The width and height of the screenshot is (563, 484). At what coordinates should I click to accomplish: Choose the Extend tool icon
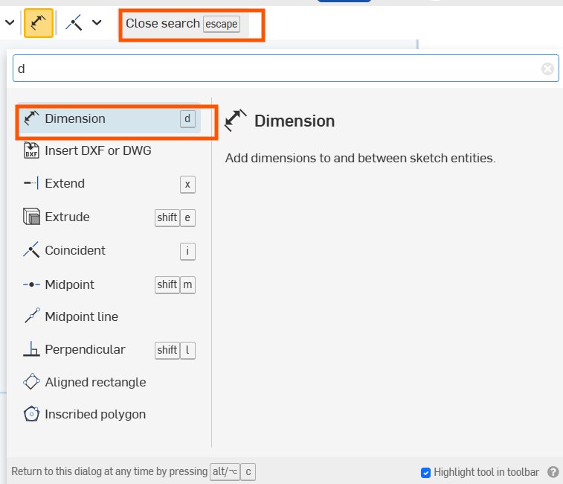(31, 183)
